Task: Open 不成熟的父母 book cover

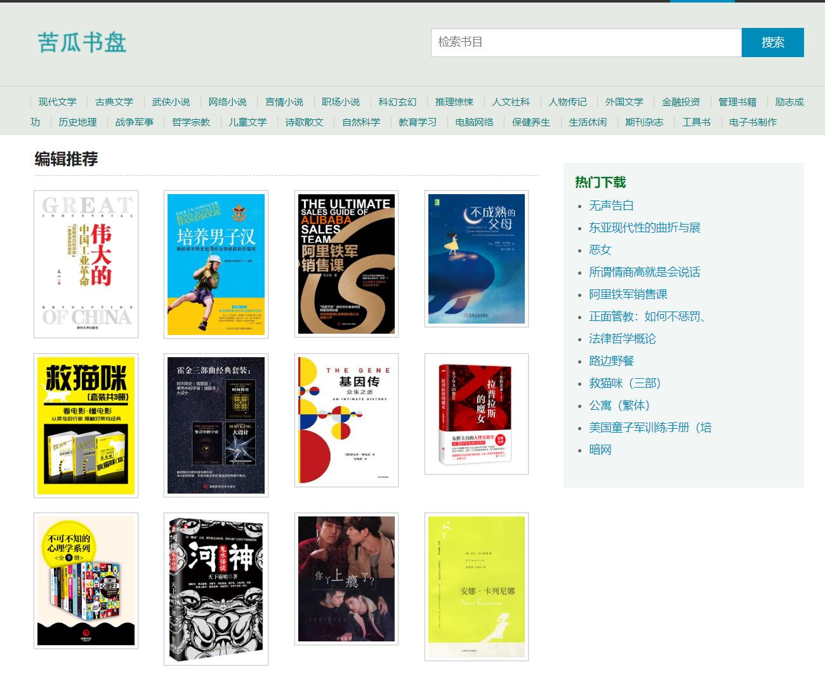Action: point(477,259)
